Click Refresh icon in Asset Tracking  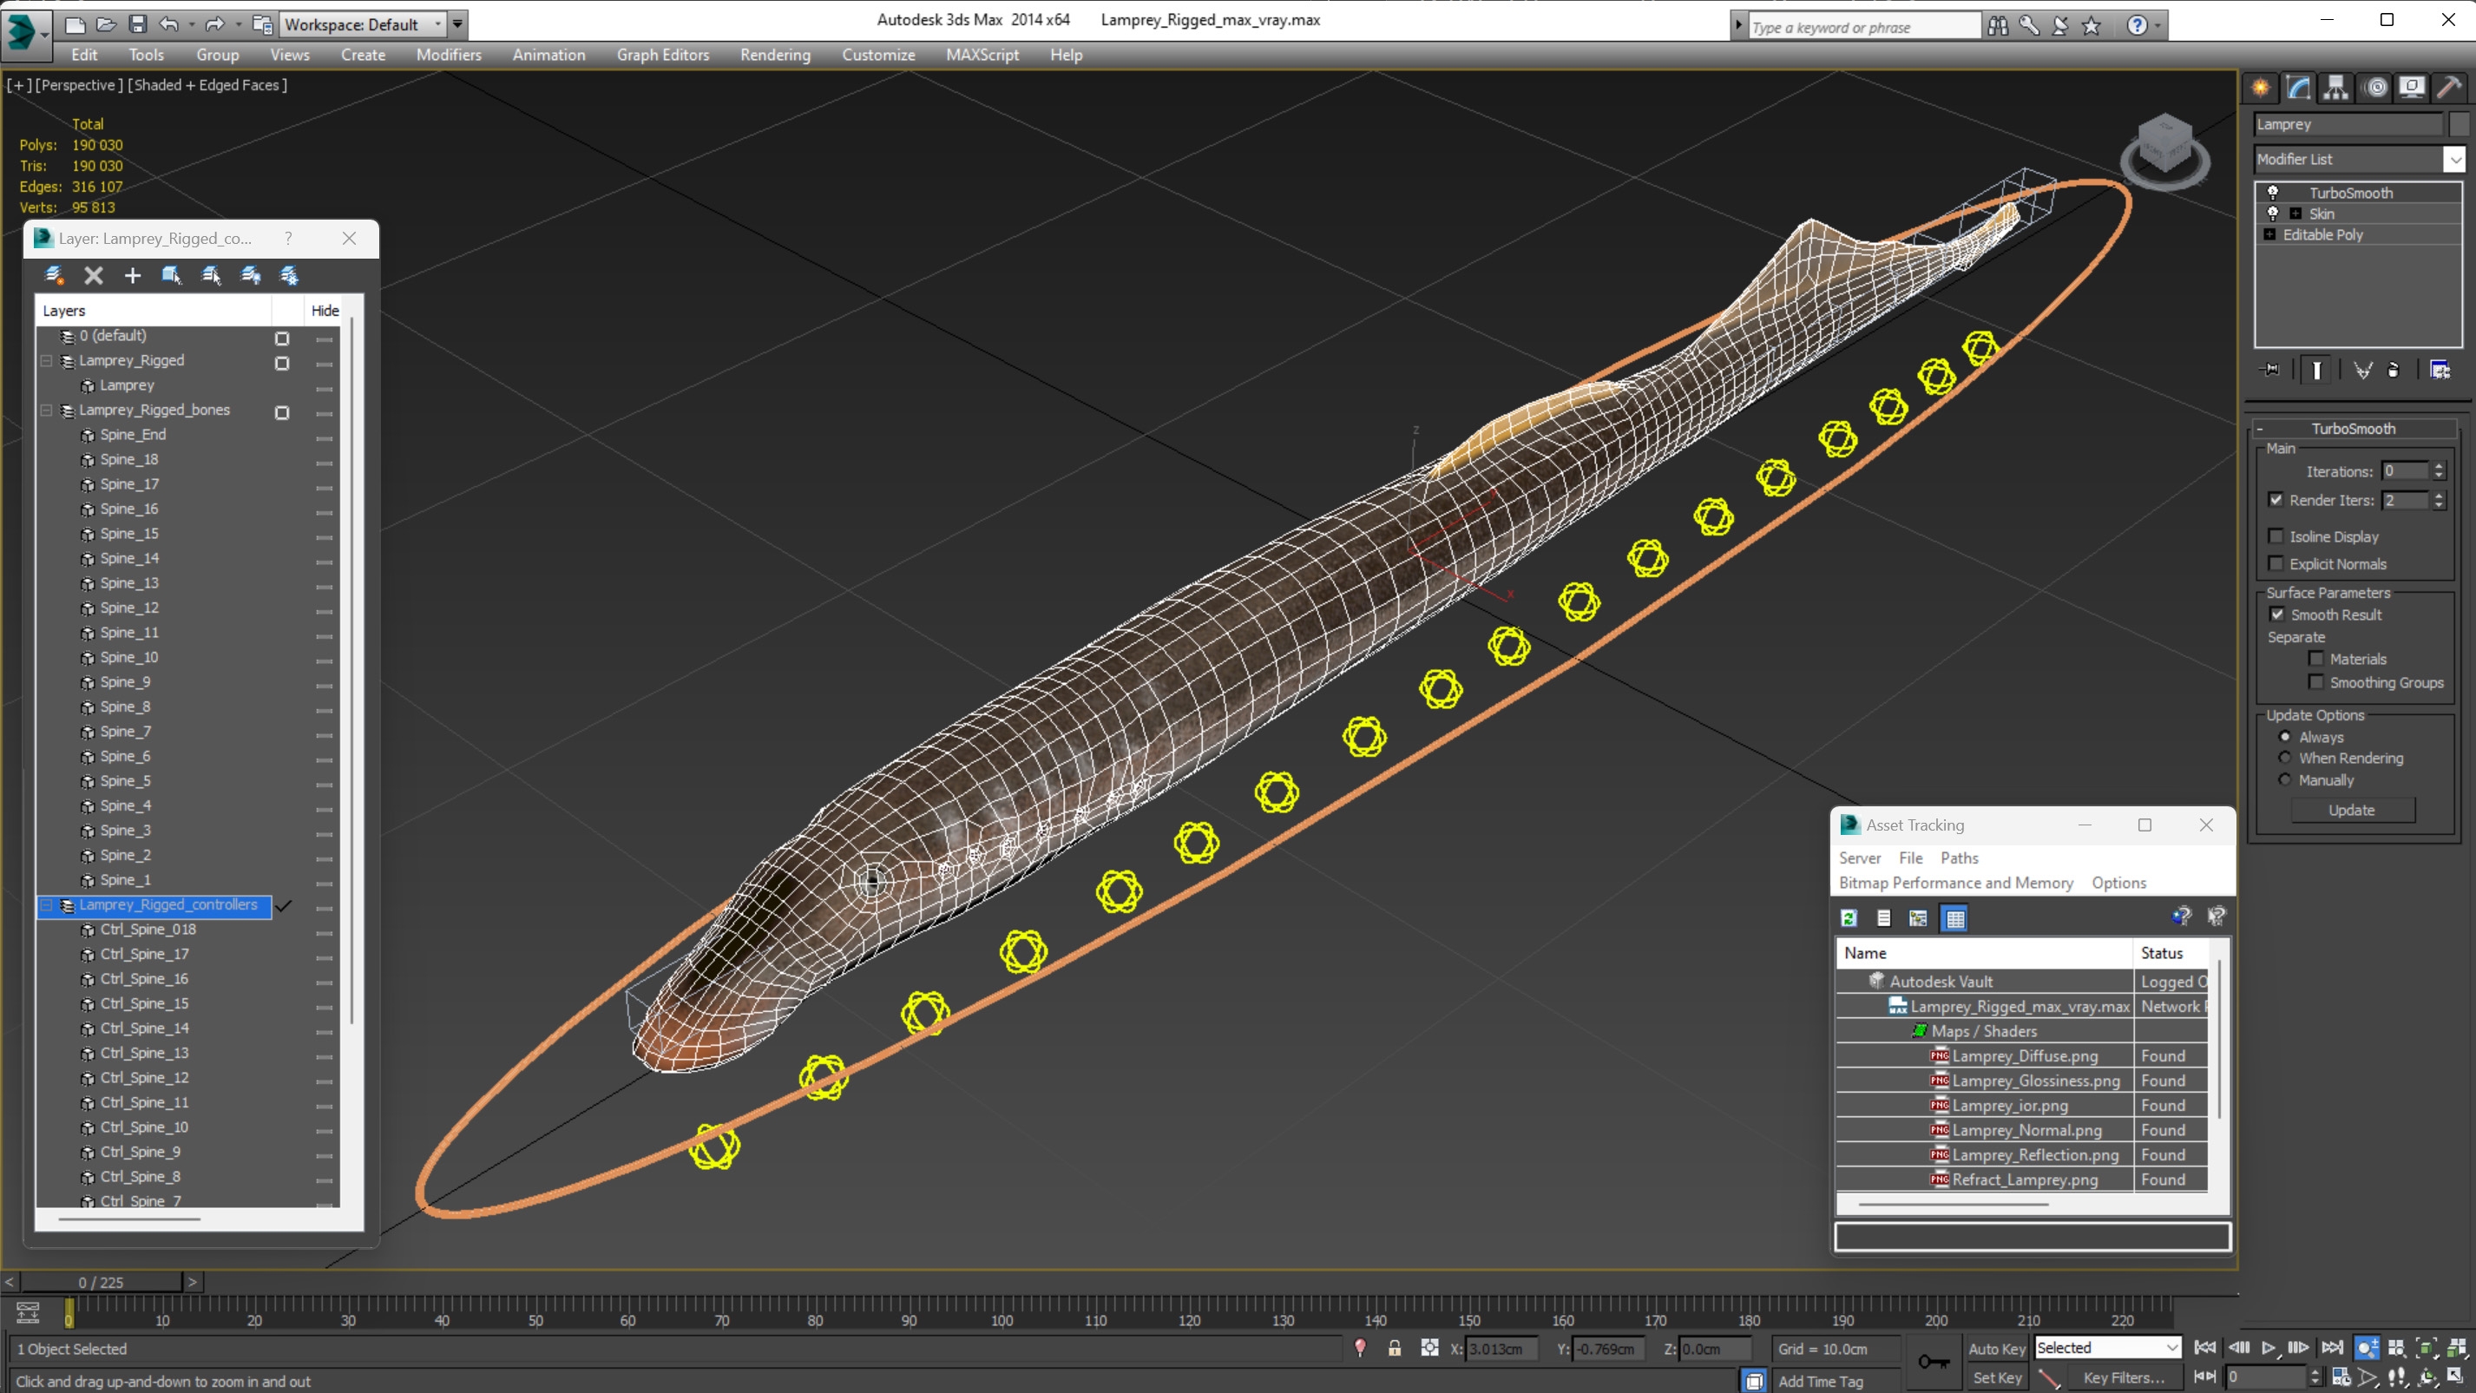tap(1849, 918)
